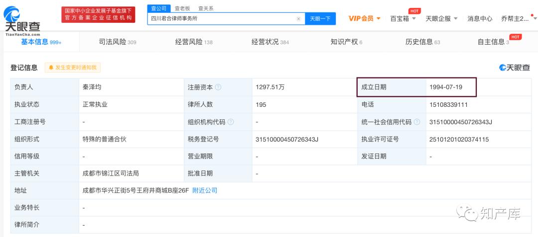Switch to 自主信息 tab

coord(493,42)
